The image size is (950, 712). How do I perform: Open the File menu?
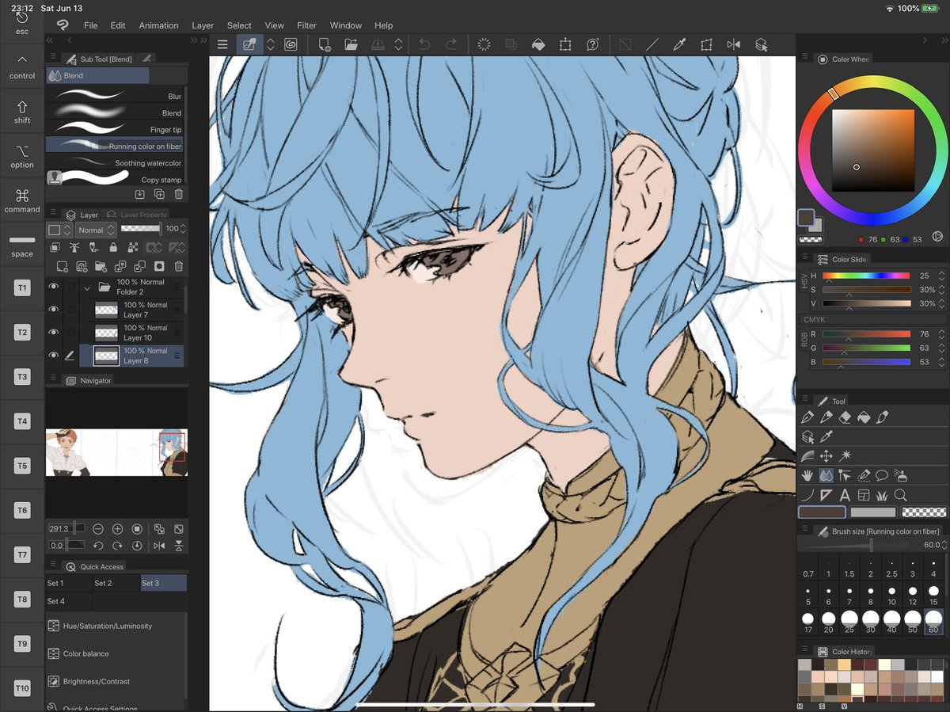pyautogui.click(x=91, y=25)
